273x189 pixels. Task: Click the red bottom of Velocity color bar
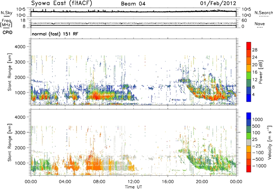click(249, 169)
